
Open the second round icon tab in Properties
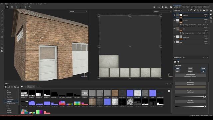[x=178, y=62]
